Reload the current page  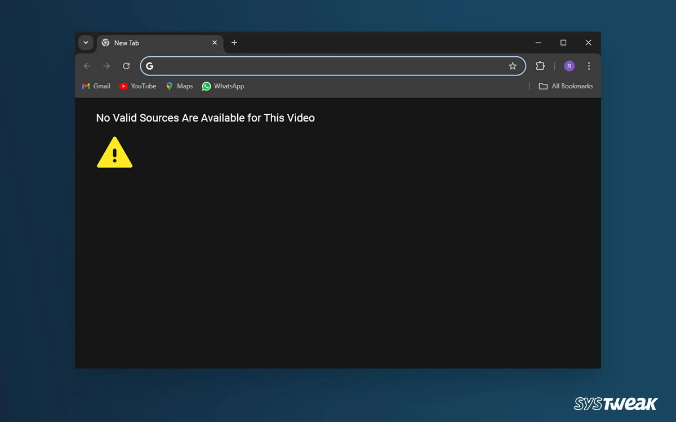click(126, 66)
